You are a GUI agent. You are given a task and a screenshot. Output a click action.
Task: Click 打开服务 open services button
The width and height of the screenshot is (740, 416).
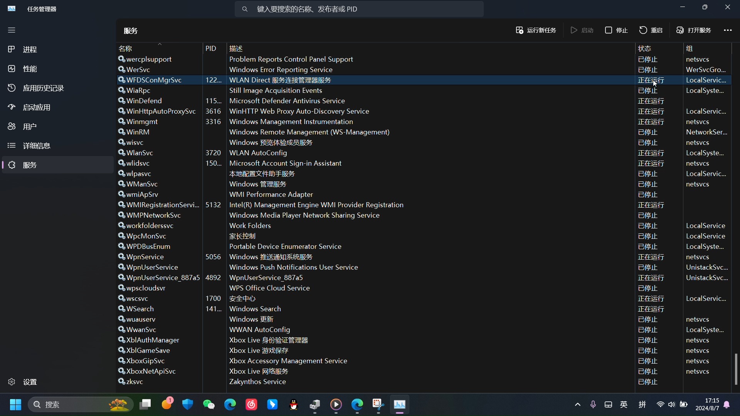coord(693,30)
